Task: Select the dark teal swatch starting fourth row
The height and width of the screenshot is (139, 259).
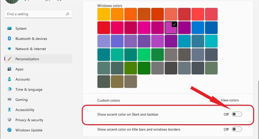Action: pos(104,54)
